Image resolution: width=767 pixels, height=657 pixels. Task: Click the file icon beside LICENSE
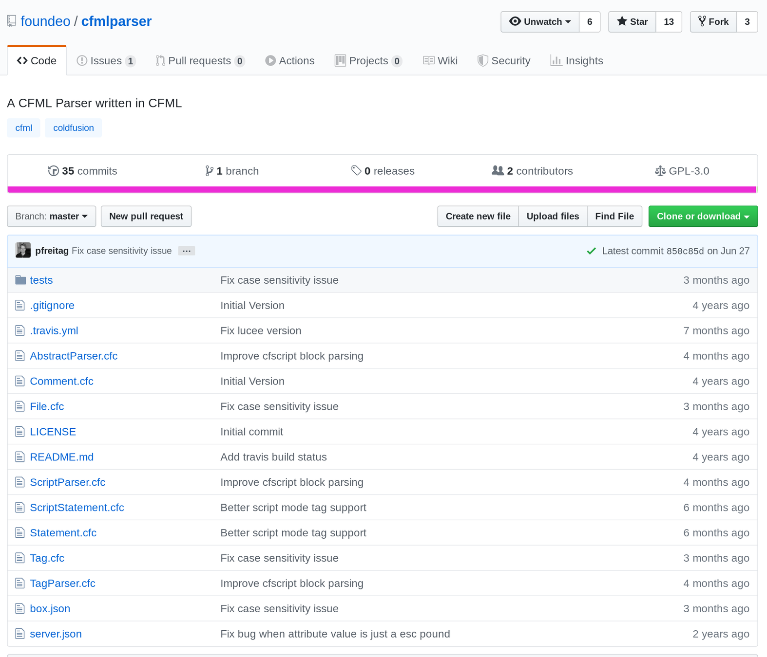point(19,432)
